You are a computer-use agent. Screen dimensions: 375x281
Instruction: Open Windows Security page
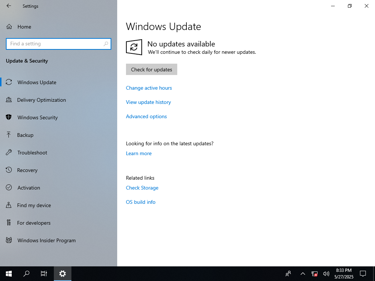(x=59, y=117)
